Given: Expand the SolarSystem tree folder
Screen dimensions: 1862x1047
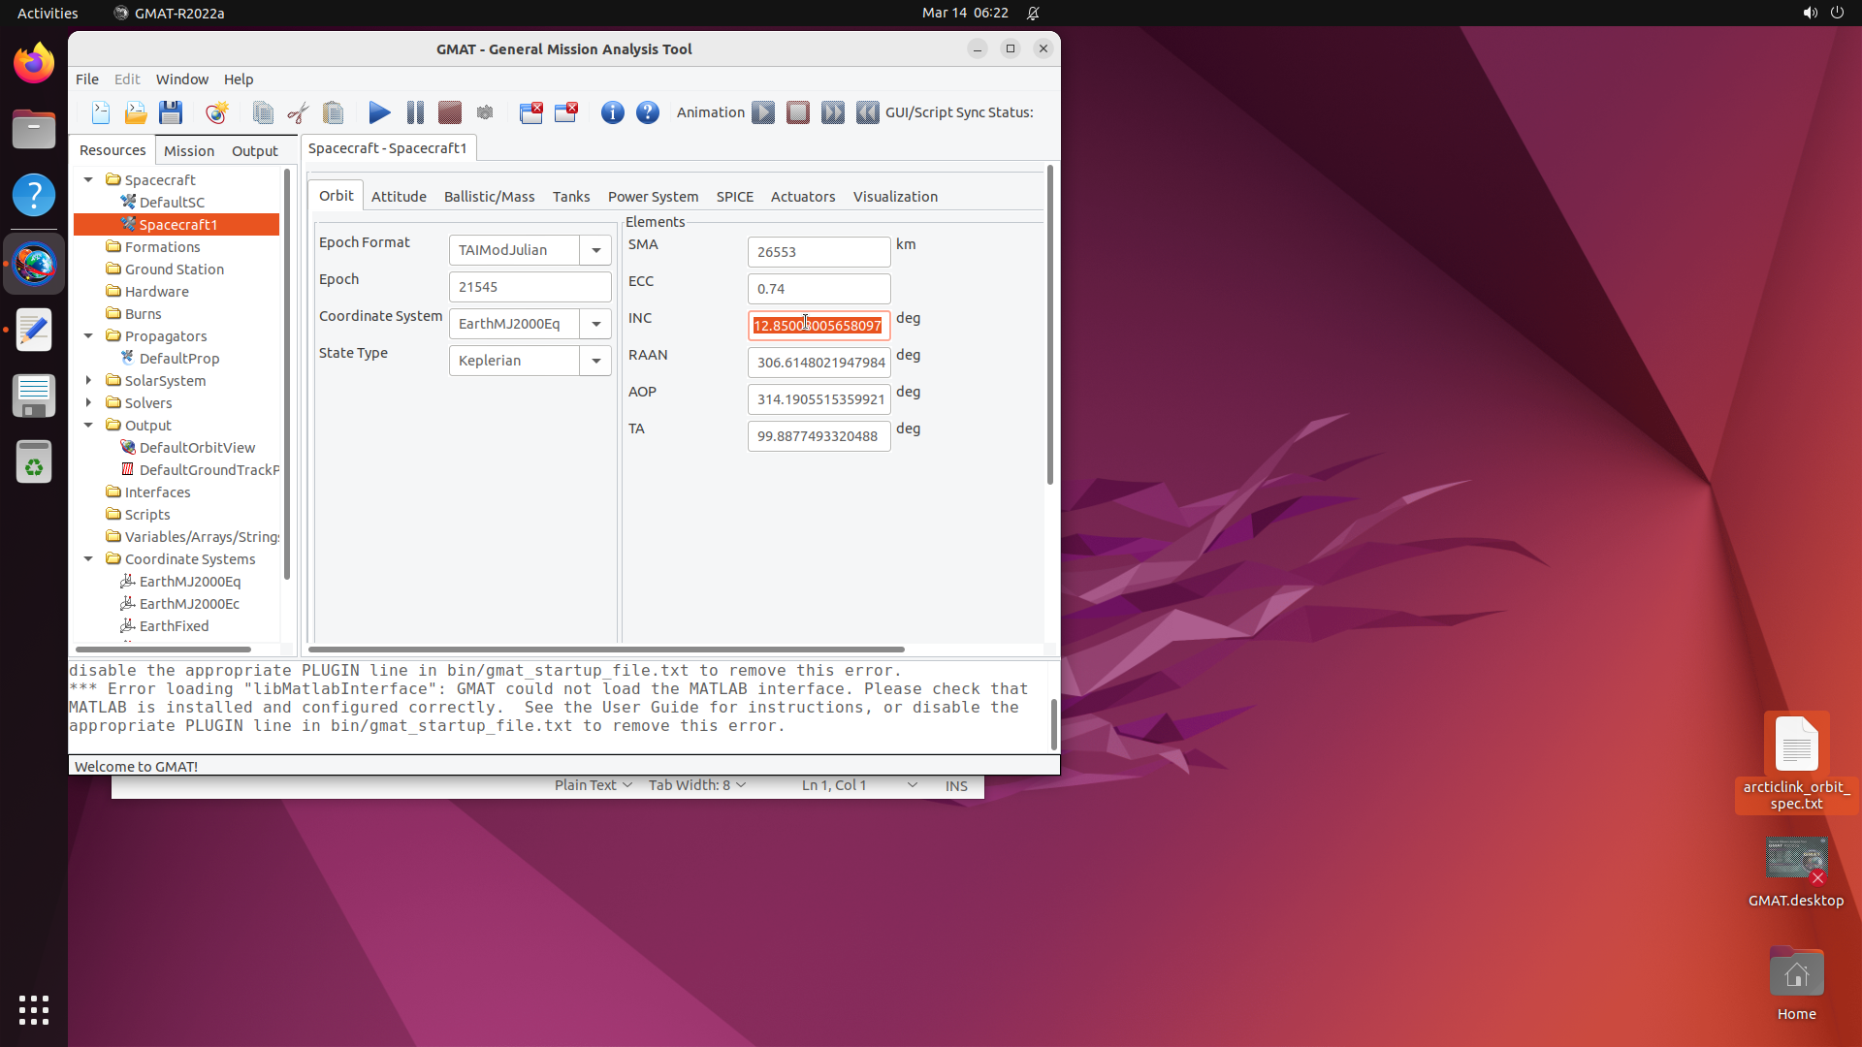Looking at the screenshot, I should point(88,380).
